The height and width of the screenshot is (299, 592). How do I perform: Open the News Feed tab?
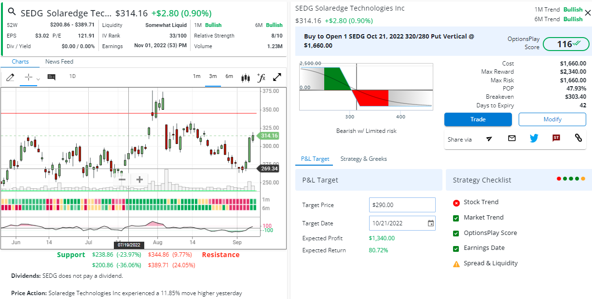pyautogui.click(x=59, y=62)
